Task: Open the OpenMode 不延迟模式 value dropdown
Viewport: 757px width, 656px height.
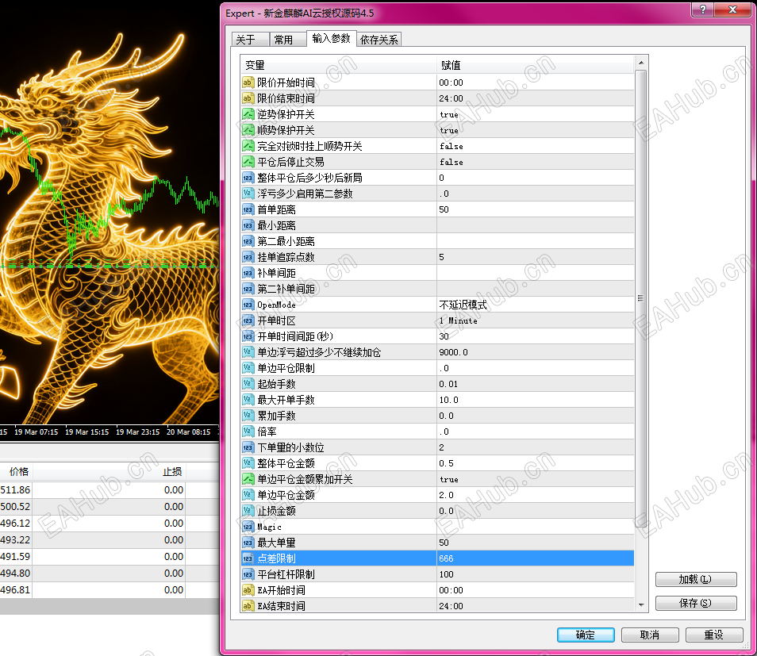Action: point(536,305)
